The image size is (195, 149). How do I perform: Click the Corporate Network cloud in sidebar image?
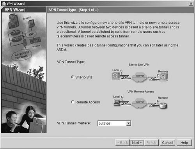pyautogui.click(x=21, y=55)
